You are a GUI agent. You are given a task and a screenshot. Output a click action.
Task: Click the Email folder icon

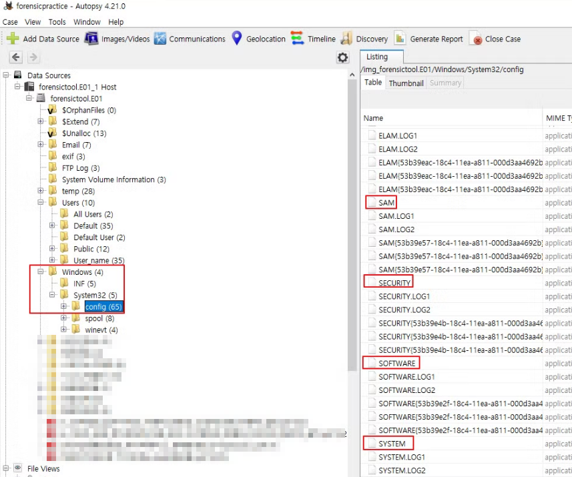[x=53, y=144]
